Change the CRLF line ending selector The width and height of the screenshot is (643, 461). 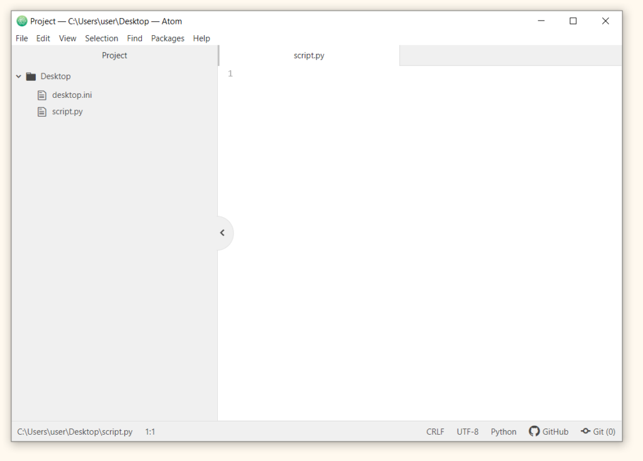pos(435,432)
